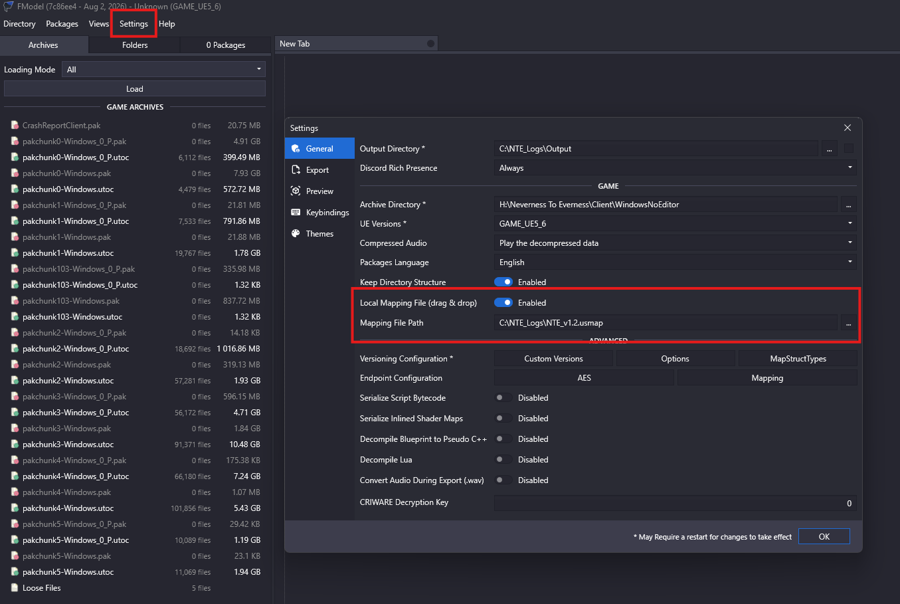900x604 pixels.
Task: Disable Keep Directory Structure toggle
Action: coord(503,282)
